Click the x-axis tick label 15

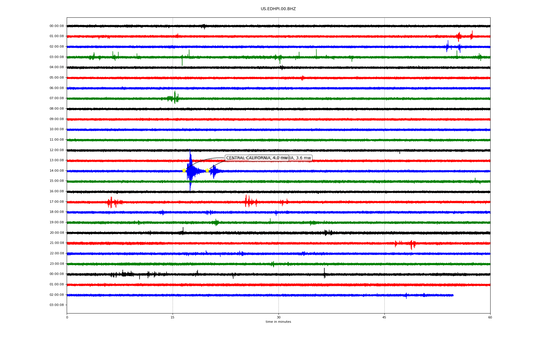pyautogui.click(x=173, y=318)
